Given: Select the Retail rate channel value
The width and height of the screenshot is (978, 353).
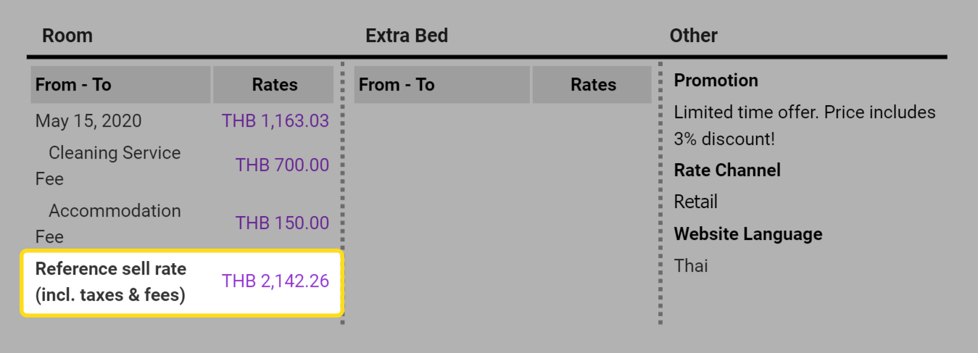Looking at the screenshot, I should tap(696, 202).
